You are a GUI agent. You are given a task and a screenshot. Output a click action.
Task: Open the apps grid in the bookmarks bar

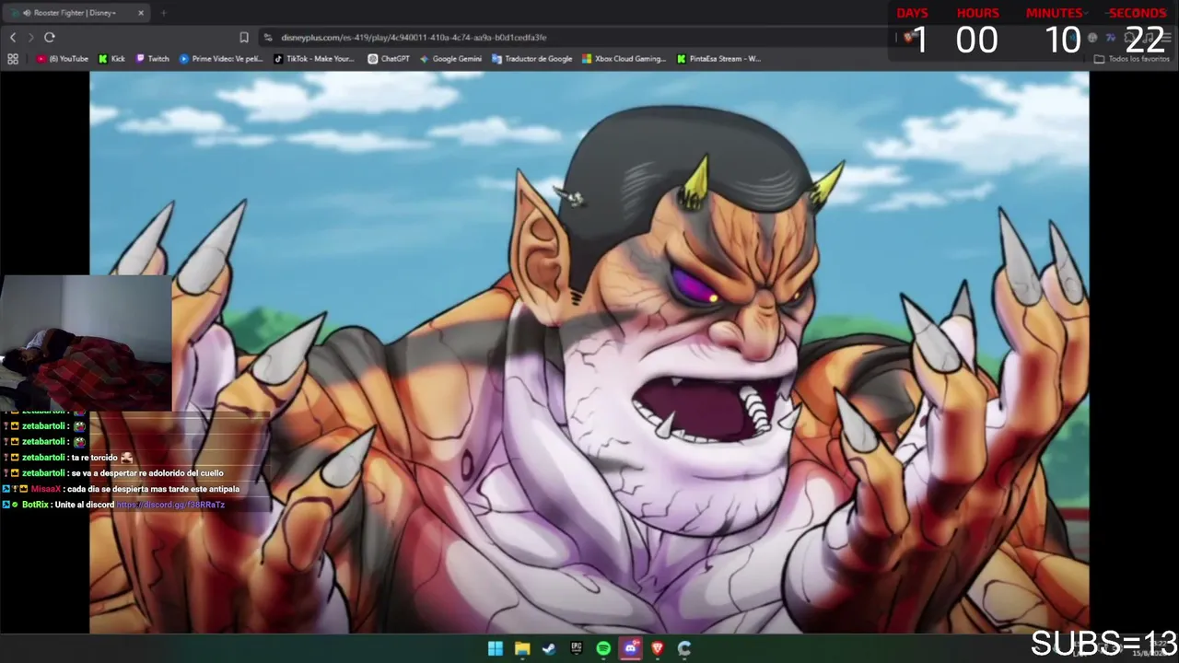pos(13,59)
